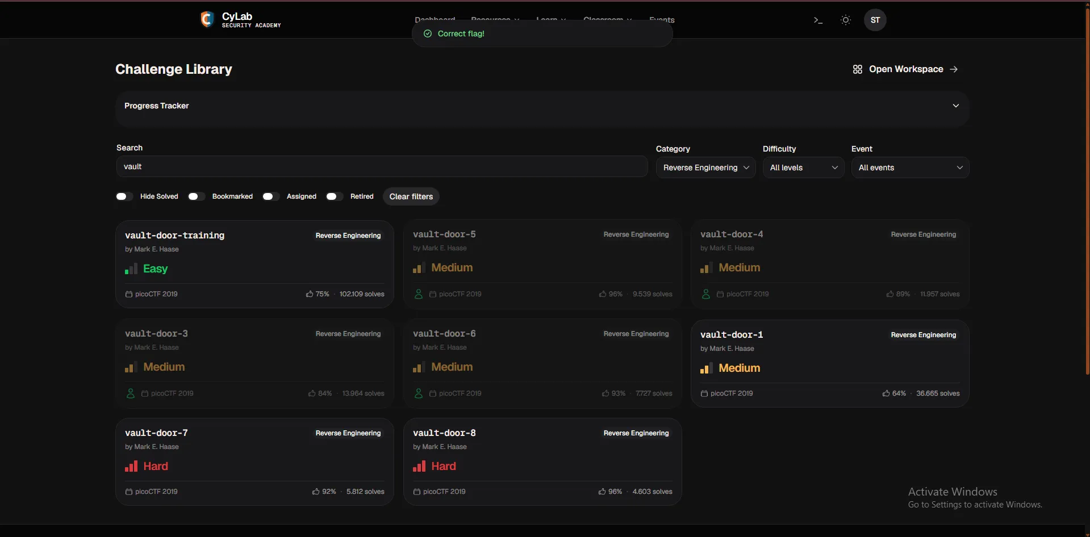Click picoCTF 2019 on vault-door-7 card
1090x537 pixels.
[x=156, y=492]
